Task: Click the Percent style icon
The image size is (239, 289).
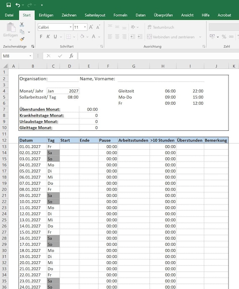Action: click(x=224, y=37)
